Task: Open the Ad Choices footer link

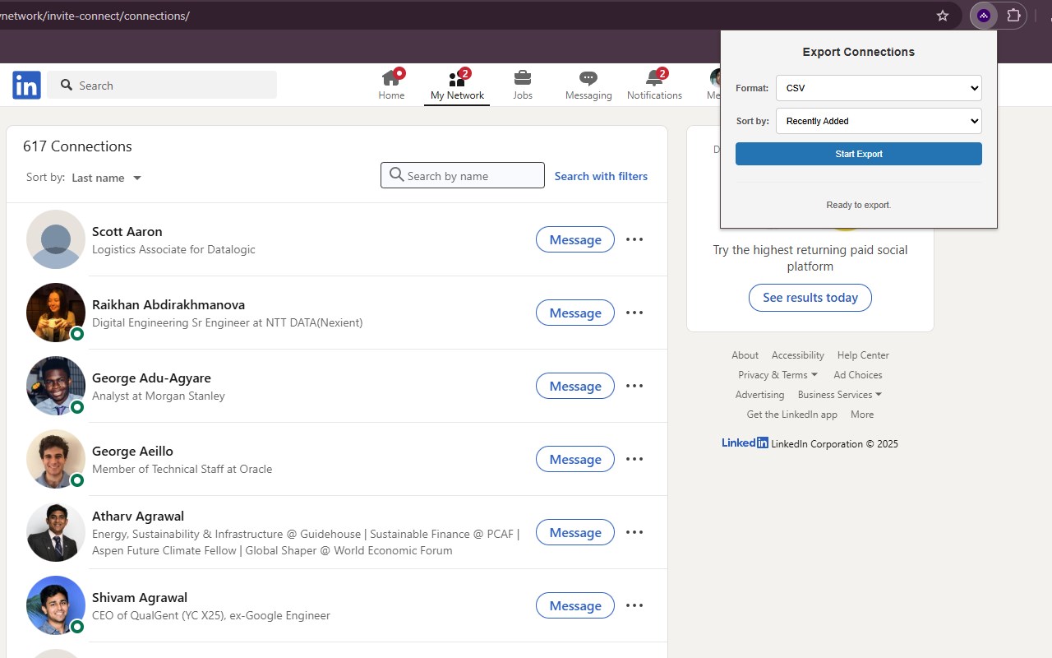Action: point(858,375)
